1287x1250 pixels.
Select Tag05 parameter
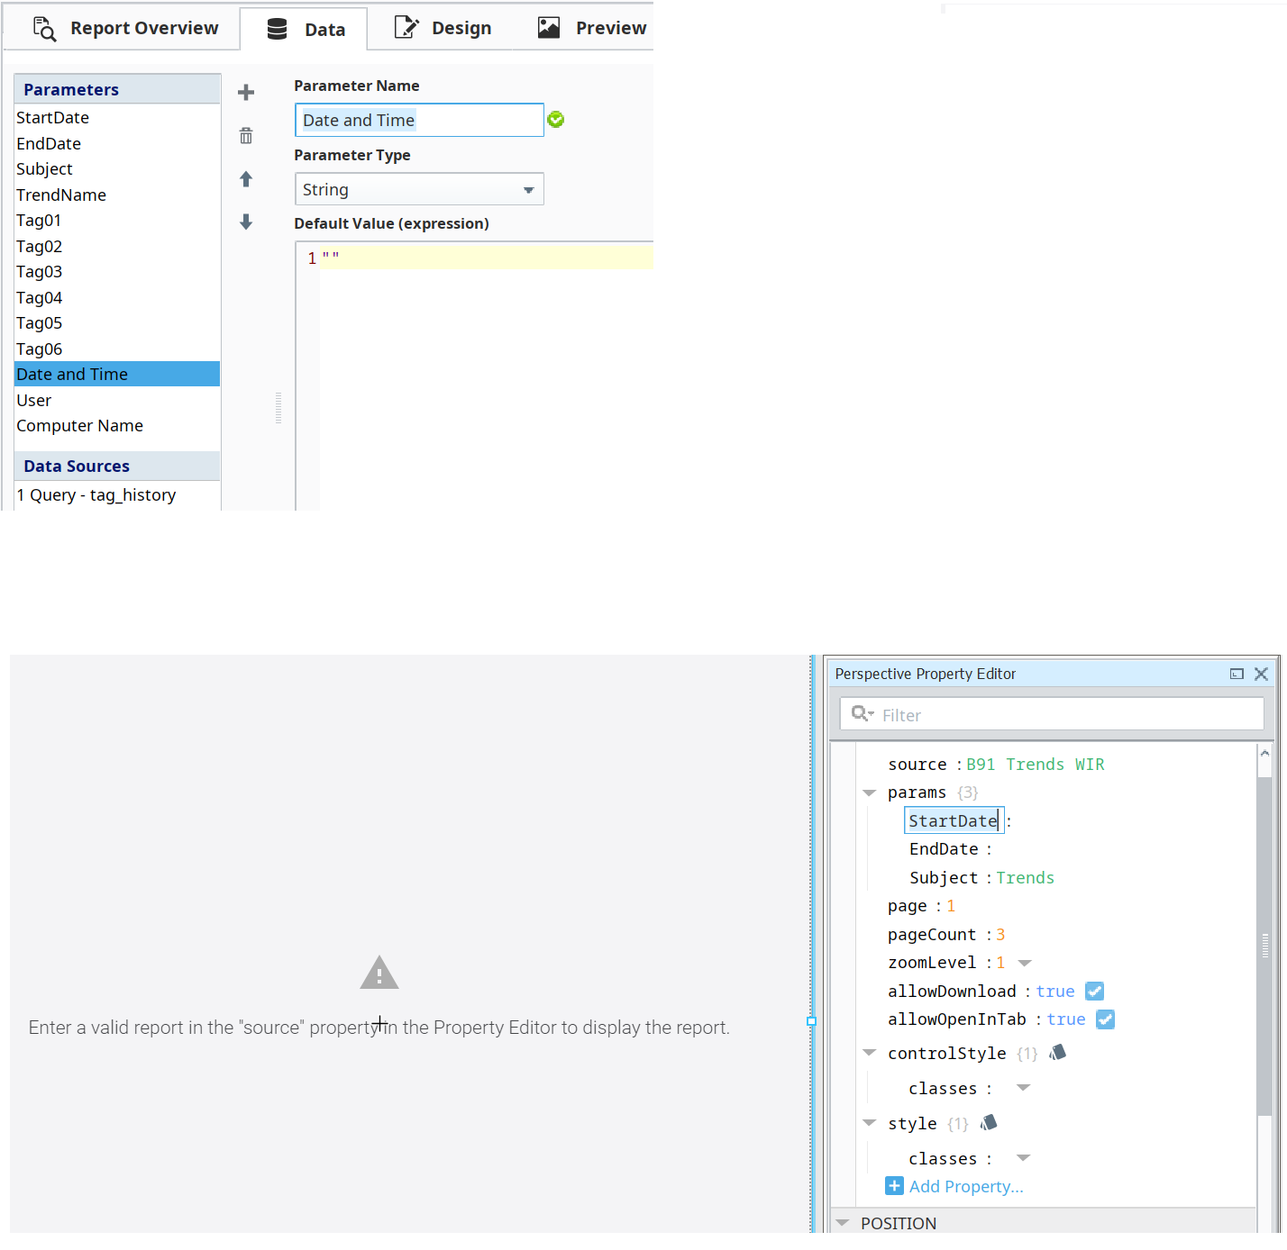[x=117, y=323]
